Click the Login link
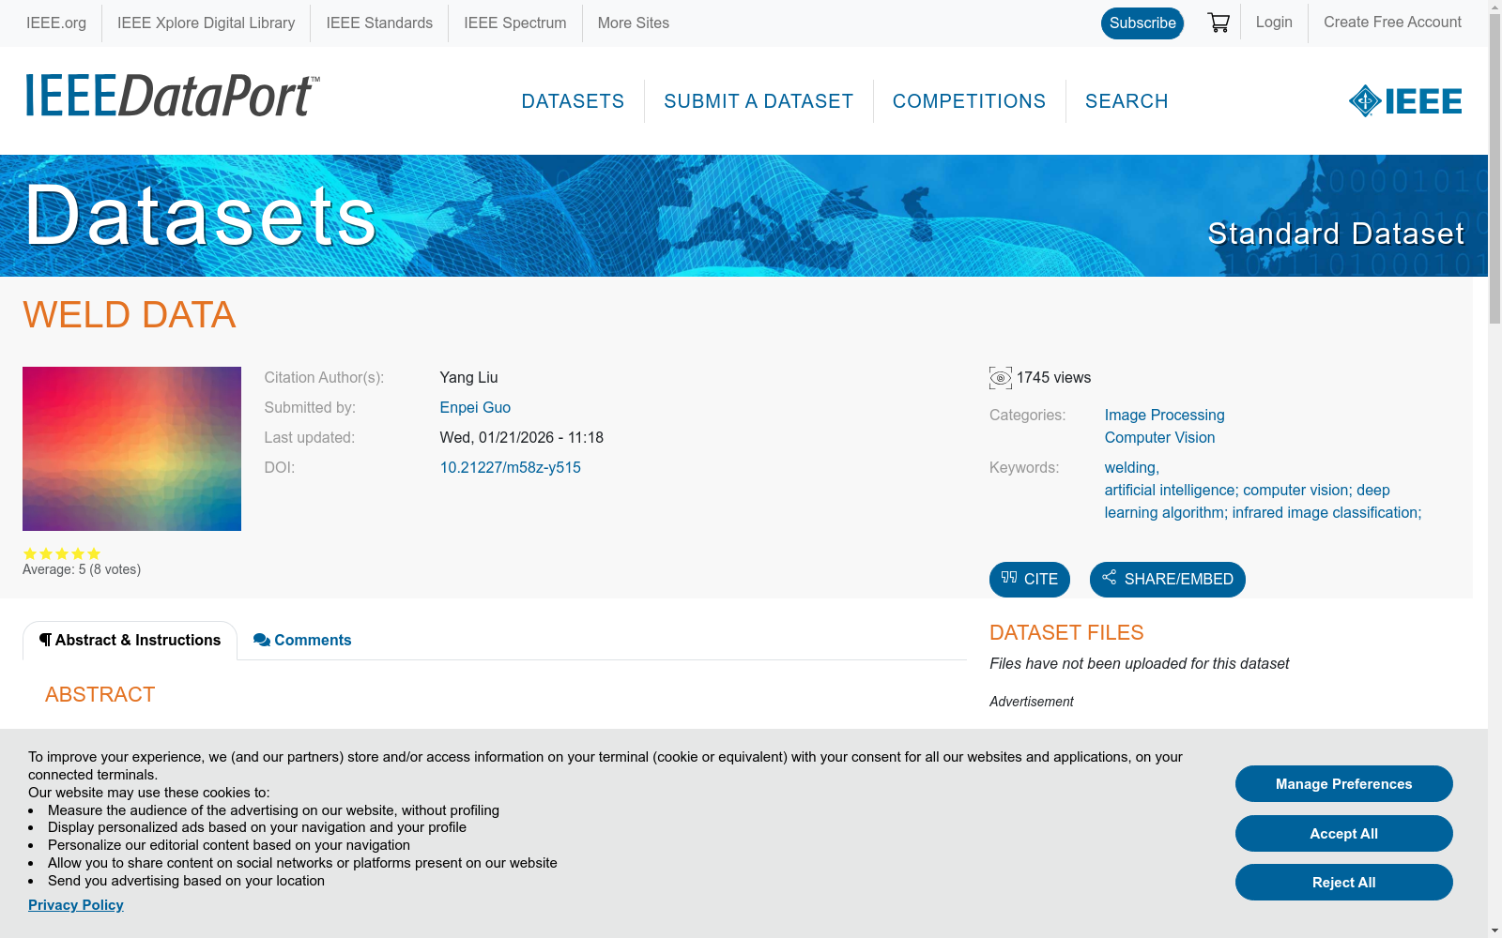Screen dimensions: 1502x938 [x=1274, y=23]
